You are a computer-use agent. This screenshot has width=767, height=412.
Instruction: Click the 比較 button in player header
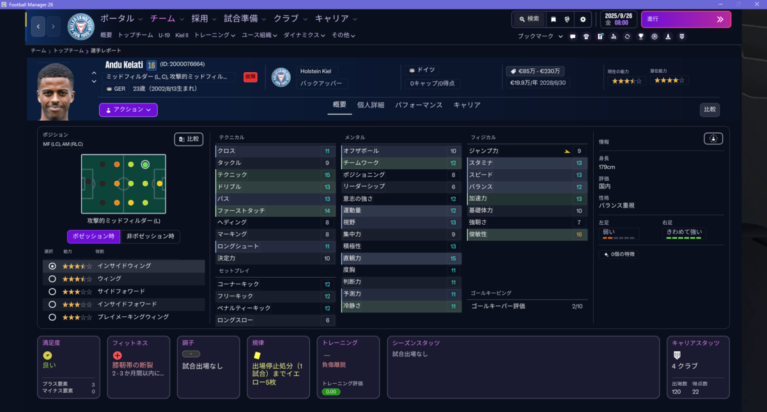click(x=709, y=110)
